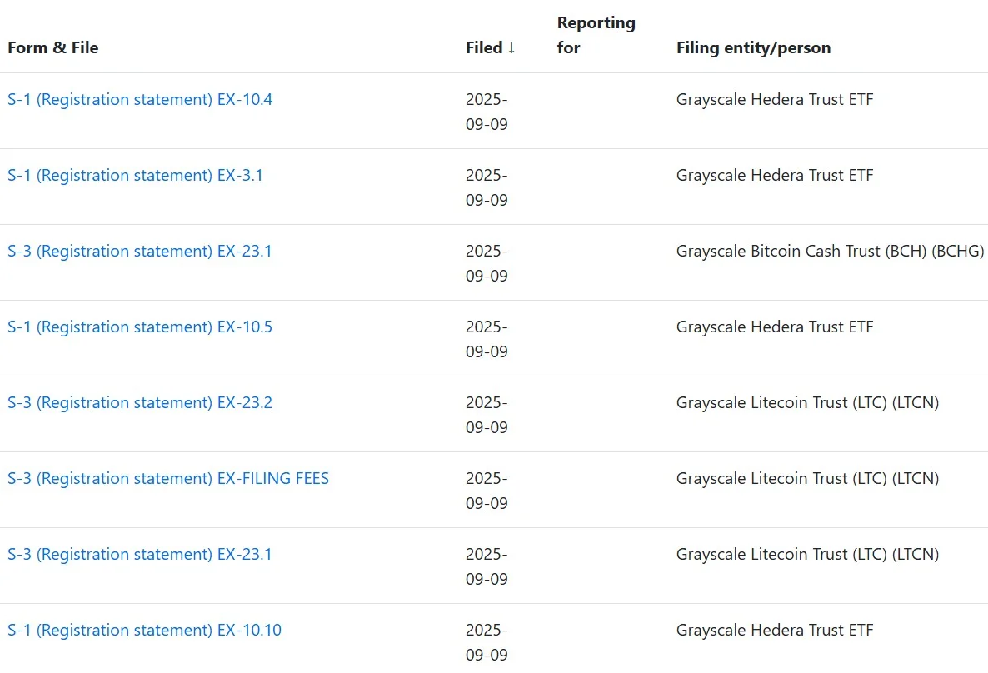Select Grayscale Hedera Trust ETF in EX-10.10 row
The width and height of the screenshot is (988, 673).
click(x=775, y=630)
